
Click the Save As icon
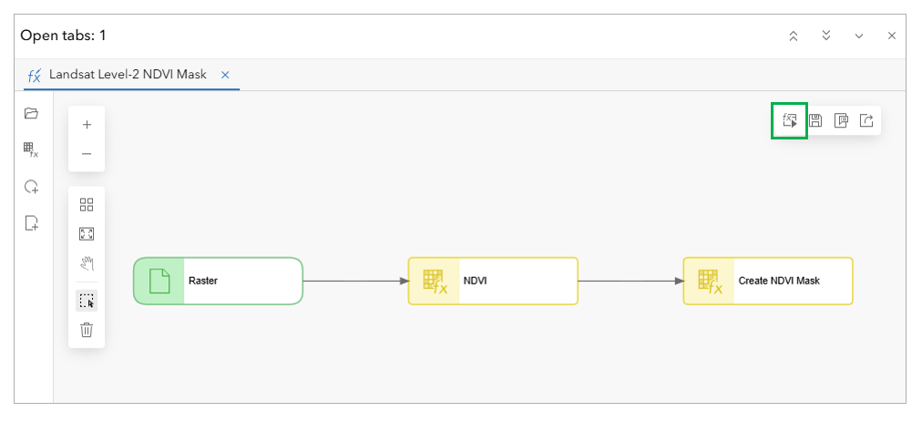(x=841, y=120)
